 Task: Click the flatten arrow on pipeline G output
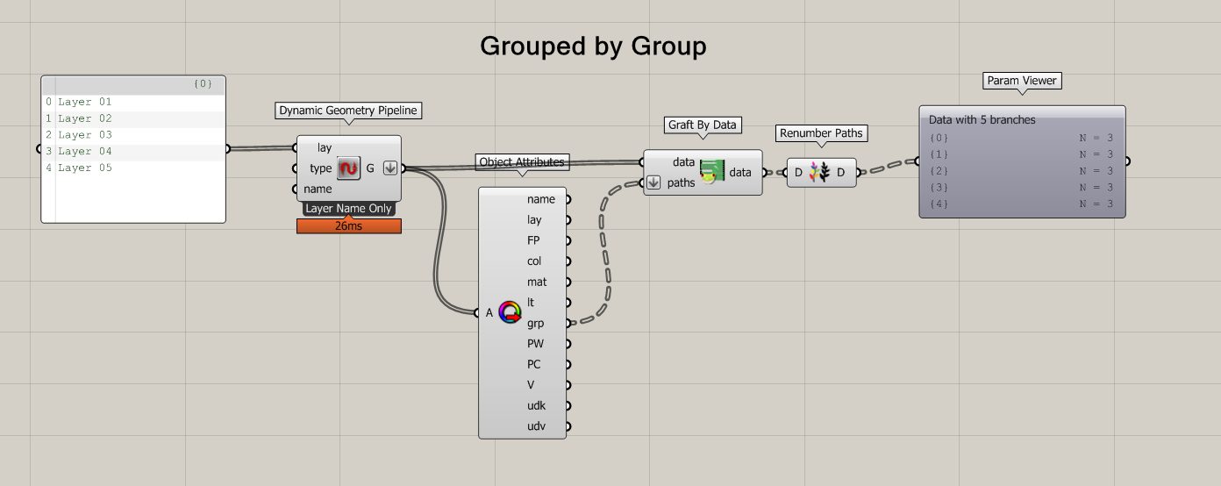coord(390,168)
